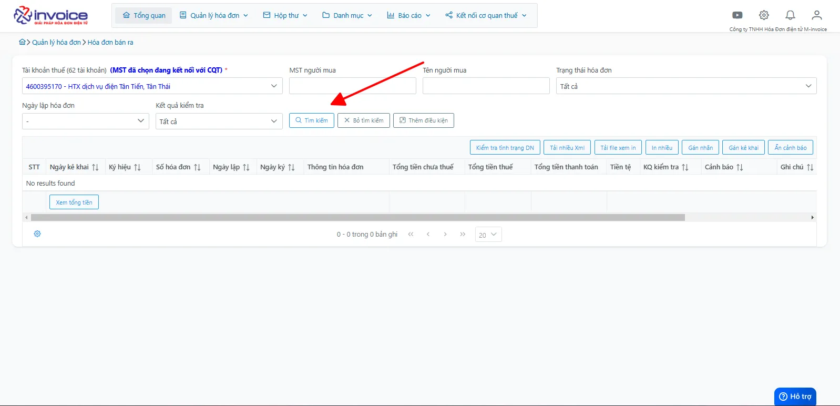
Task: Click the Tải file xem in button
Action: click(618, 148)
